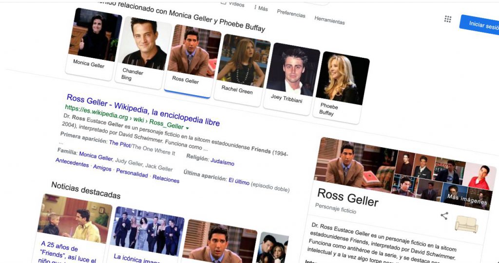Jump to Antecedentes section link
Viewport: 499px width, 263px height.
[x=72, y=162]
